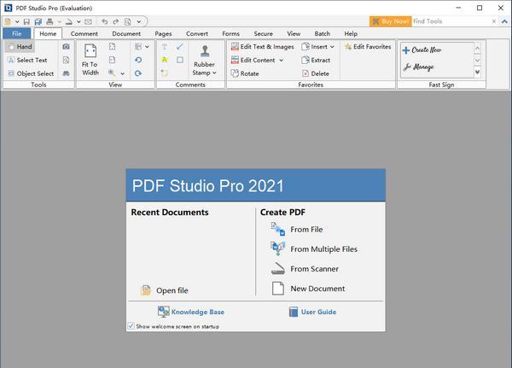
Task: Expand the open-file dropdown arrow in quick toolbar
Action: [x=17, y=22]
